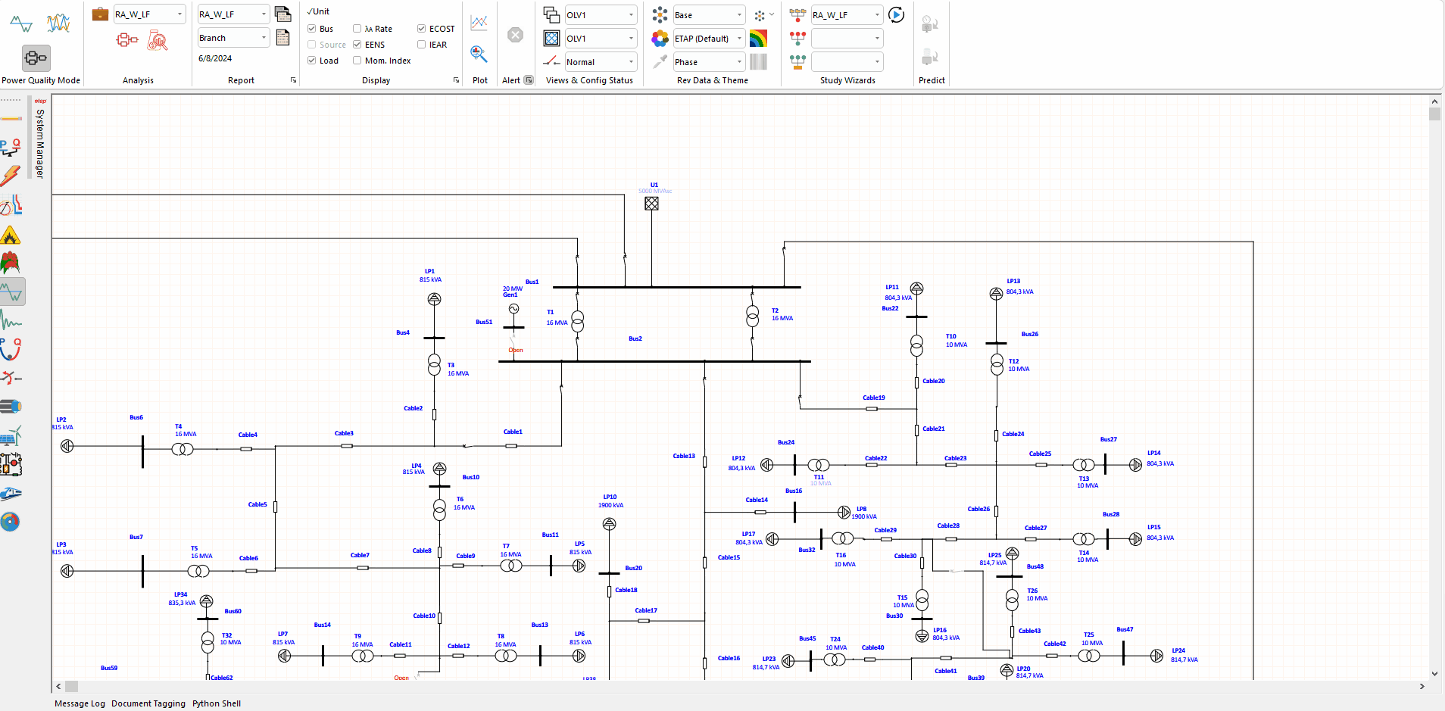This screenshot has height=711, width=1445.
Task: Enable the λA Rate checkbox
Action: pos(357,29)
